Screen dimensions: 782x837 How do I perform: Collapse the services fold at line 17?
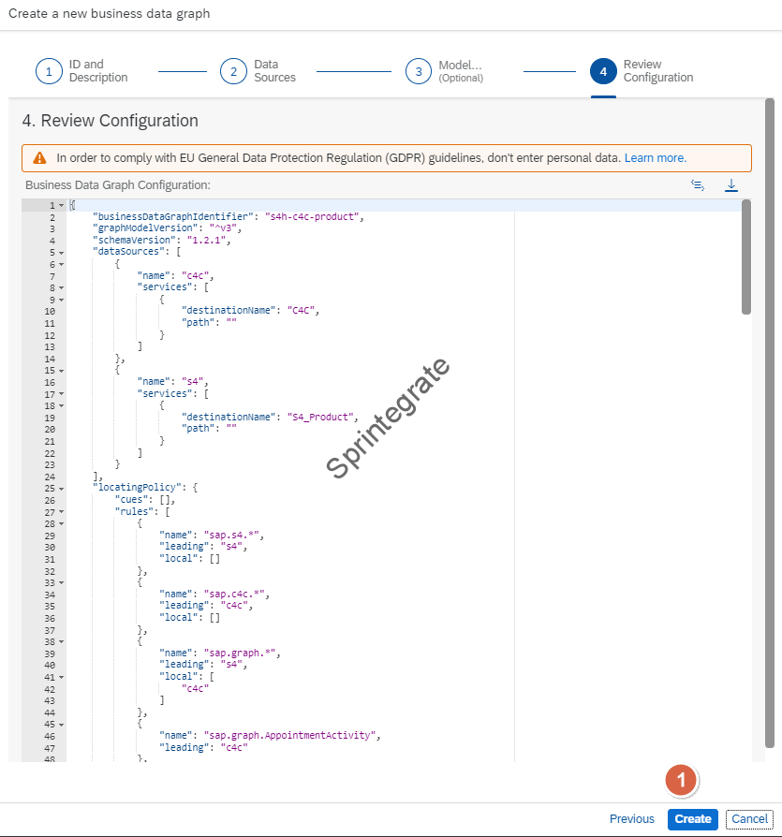pyautogui.click(x=62, y=394)
